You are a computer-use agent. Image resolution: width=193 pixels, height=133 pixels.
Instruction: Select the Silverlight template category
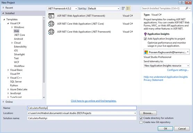tap(19, 54)
